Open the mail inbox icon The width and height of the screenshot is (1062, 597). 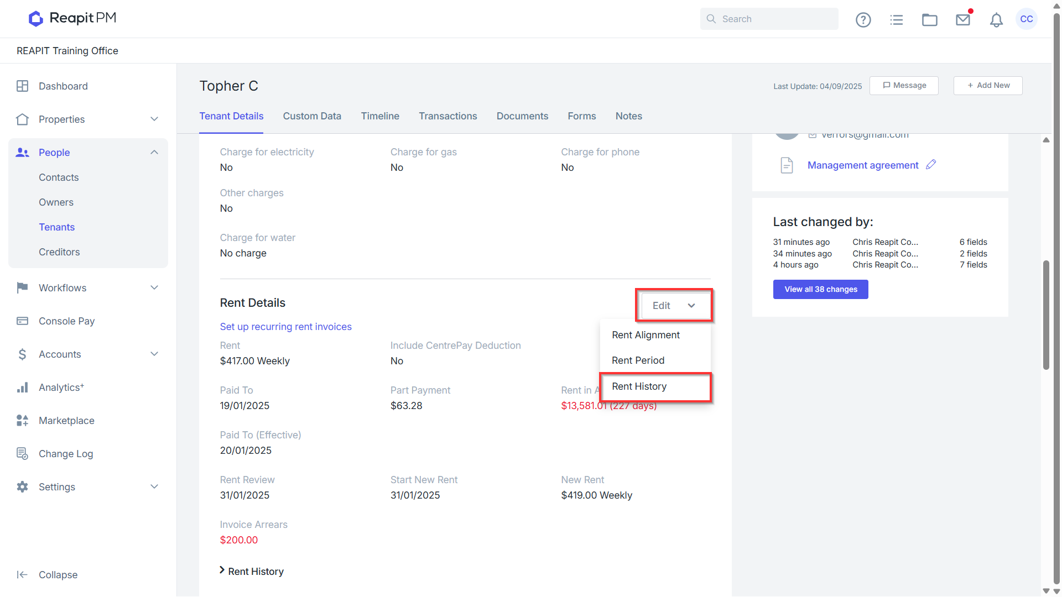963,20
